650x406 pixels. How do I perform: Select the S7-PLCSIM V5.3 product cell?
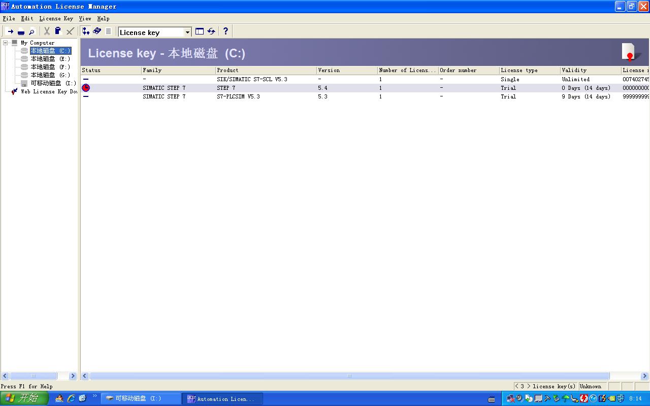(238, 96)
